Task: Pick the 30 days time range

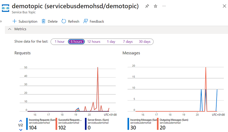Action: click(x=144, y=42)
